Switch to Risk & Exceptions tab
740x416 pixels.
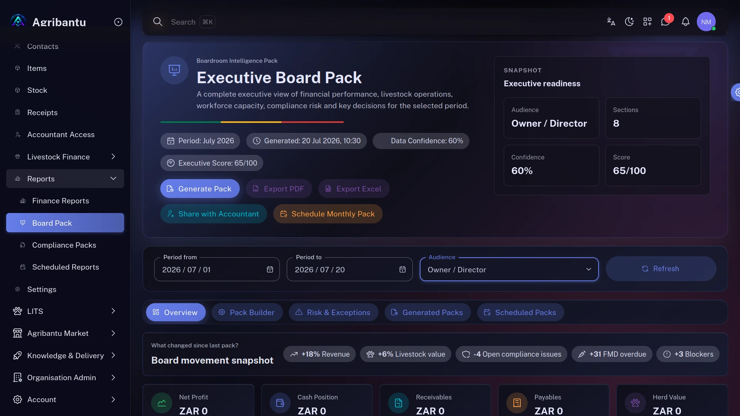[x=333, y=312]
